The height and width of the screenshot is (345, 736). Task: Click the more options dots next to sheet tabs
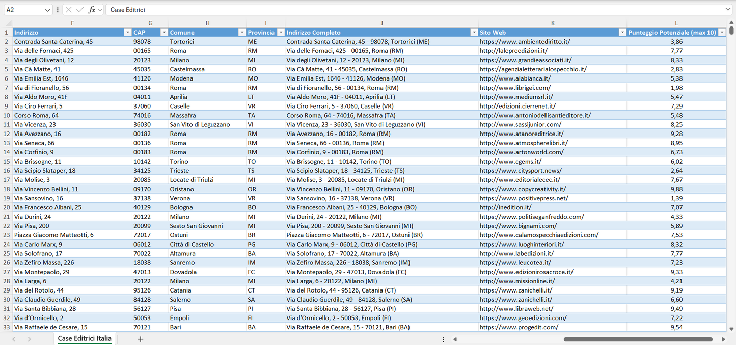tap(443, 338)
